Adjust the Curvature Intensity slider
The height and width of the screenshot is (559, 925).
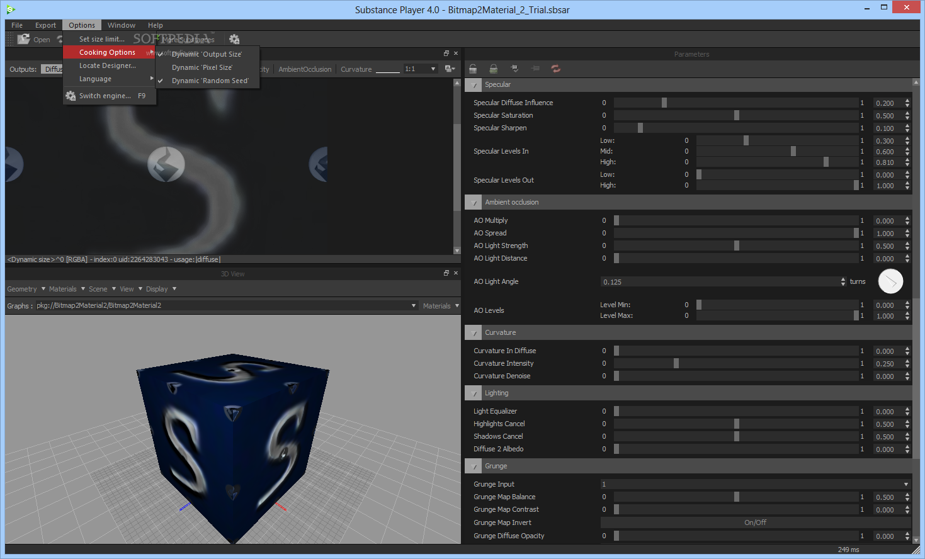click(736, 363)
